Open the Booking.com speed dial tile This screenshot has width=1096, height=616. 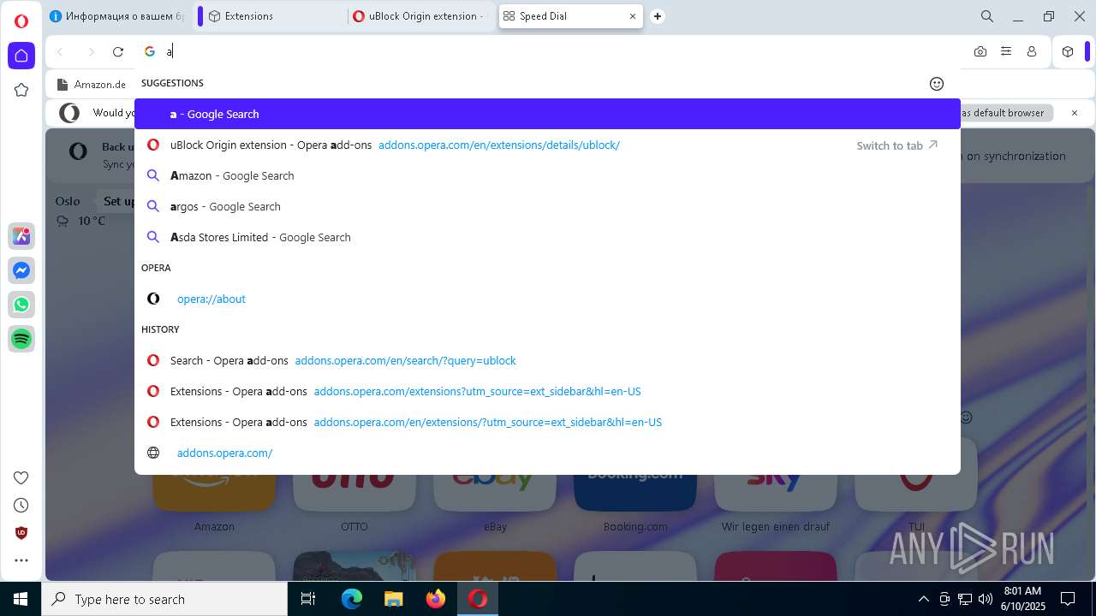pos(635,492)
